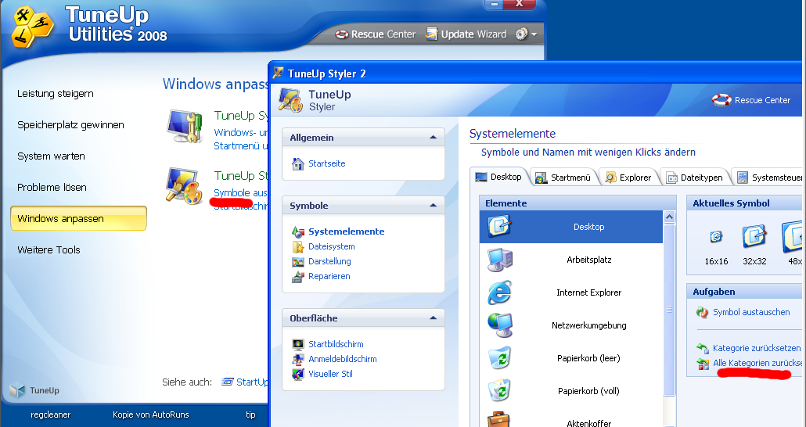The width and height of the screenshot is (806, 427).
Task: Click the Symbol austauschen icon
Action: (702, 312)
